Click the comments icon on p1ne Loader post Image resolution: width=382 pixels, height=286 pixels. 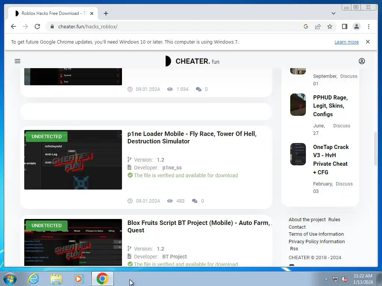pyautogui.click(x=195, y=201)
